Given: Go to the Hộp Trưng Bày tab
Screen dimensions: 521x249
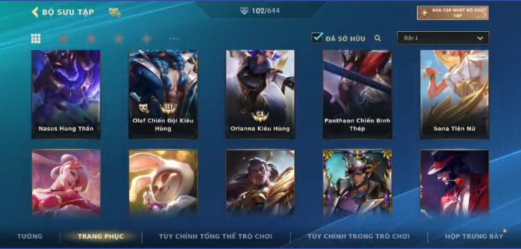Looking at the screenshot, I should 474,236.
